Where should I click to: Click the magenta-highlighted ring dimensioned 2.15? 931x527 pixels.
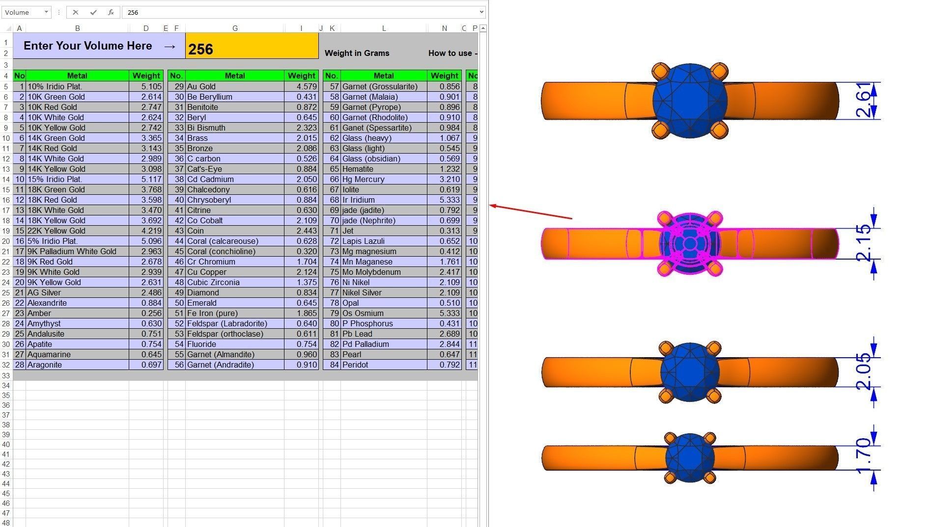690,243
